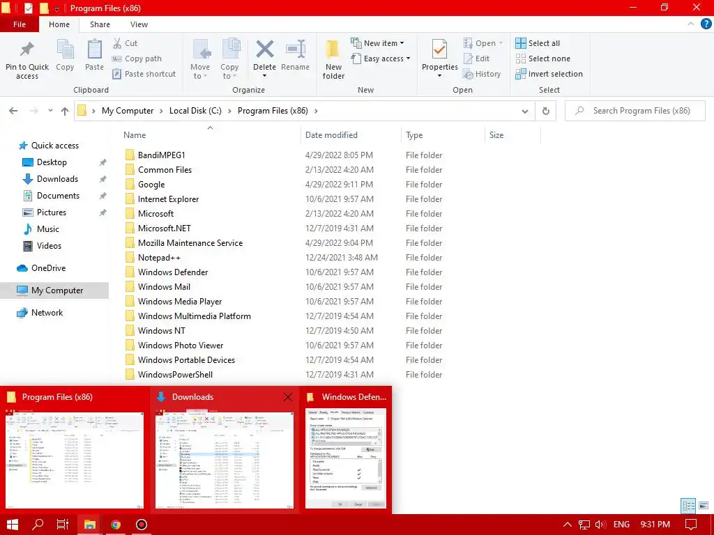
Task: Click Invert selection in ribbon
Action: click(x=549, y=74)
